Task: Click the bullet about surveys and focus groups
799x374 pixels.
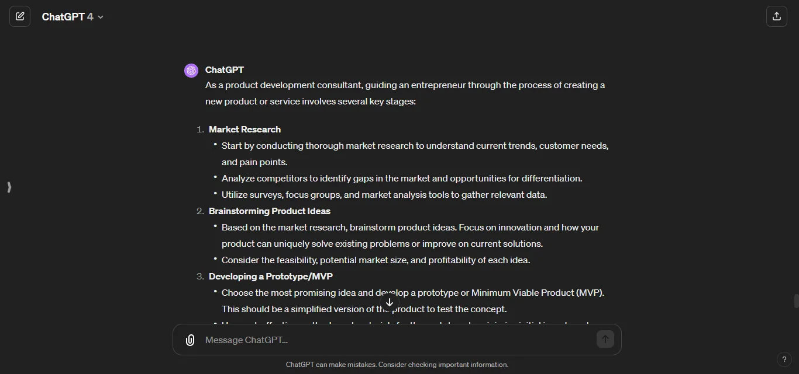Action: coord(384,195)
